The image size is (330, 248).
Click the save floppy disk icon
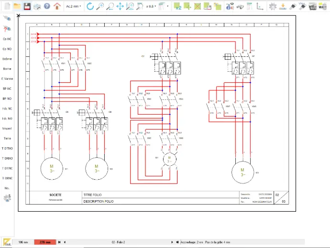click(27, 7)
